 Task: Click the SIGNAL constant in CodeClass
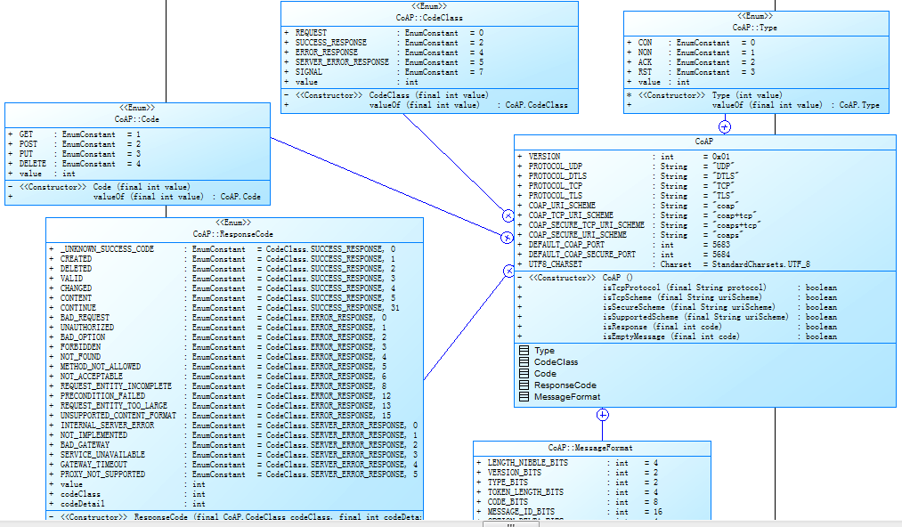[x=384, y=72]
